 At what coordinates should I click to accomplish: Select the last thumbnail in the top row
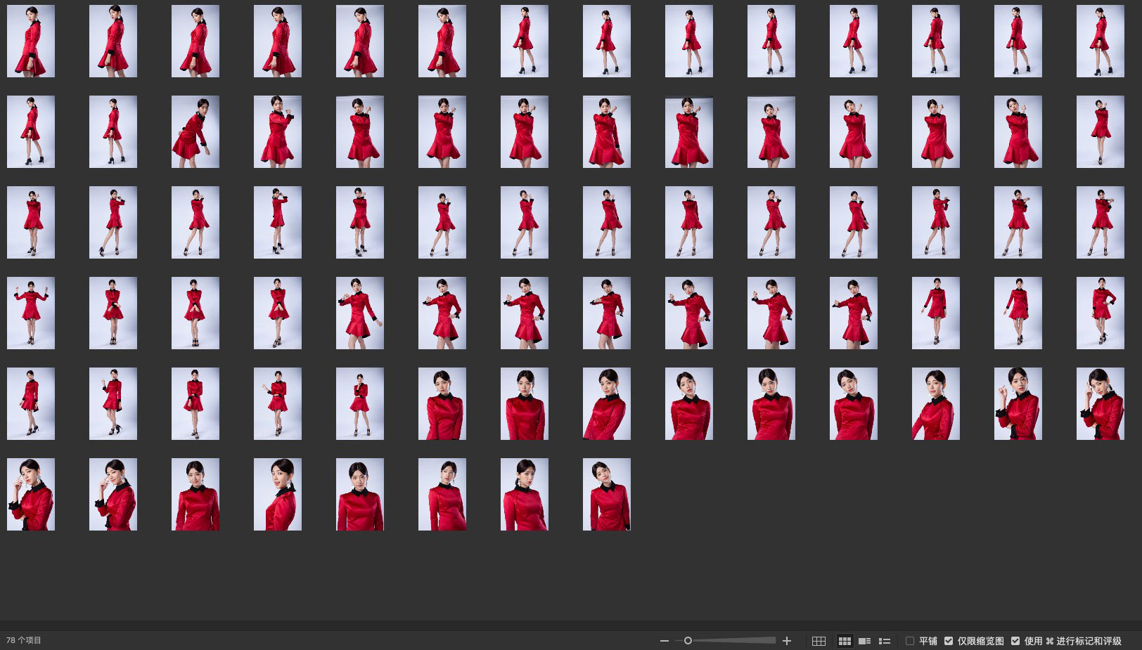(1100, 41)
